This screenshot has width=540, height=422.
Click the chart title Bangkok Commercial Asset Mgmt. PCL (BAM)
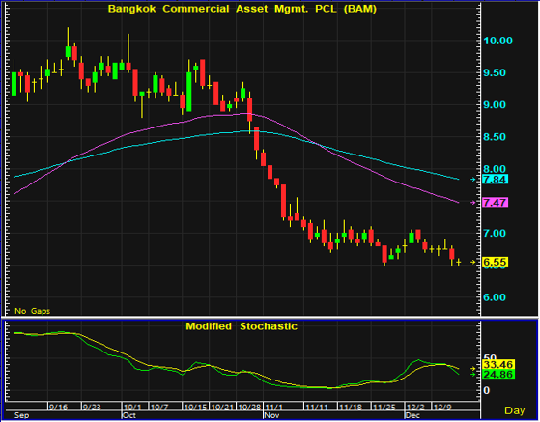pyautogui.click(x=242, y=9)
